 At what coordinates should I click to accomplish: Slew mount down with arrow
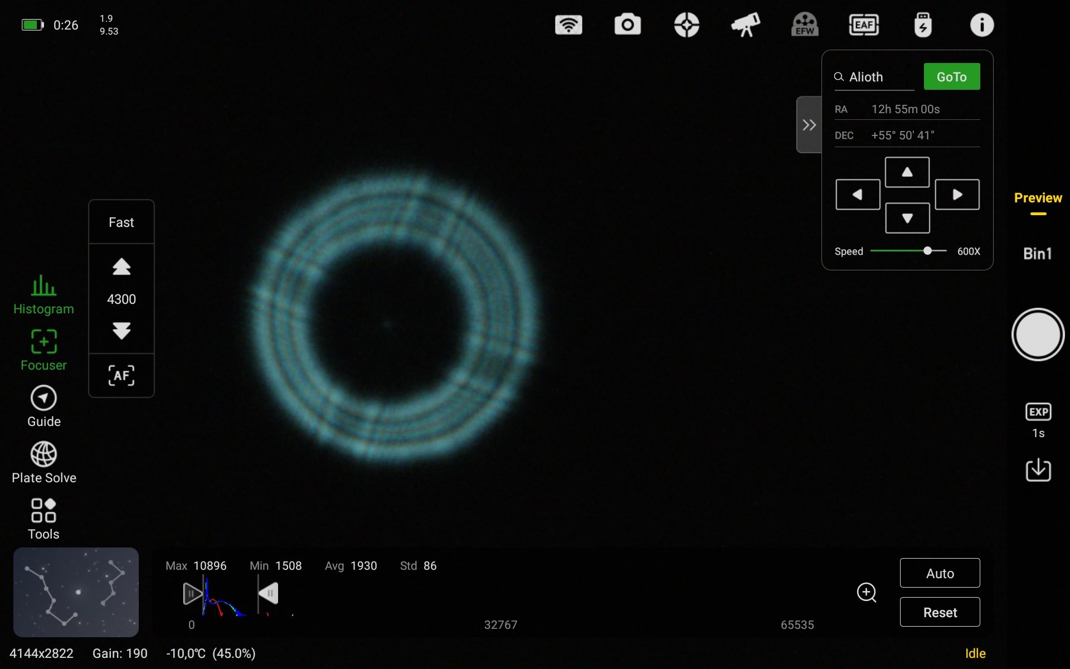pyautogui.click(x=907, y=218)
